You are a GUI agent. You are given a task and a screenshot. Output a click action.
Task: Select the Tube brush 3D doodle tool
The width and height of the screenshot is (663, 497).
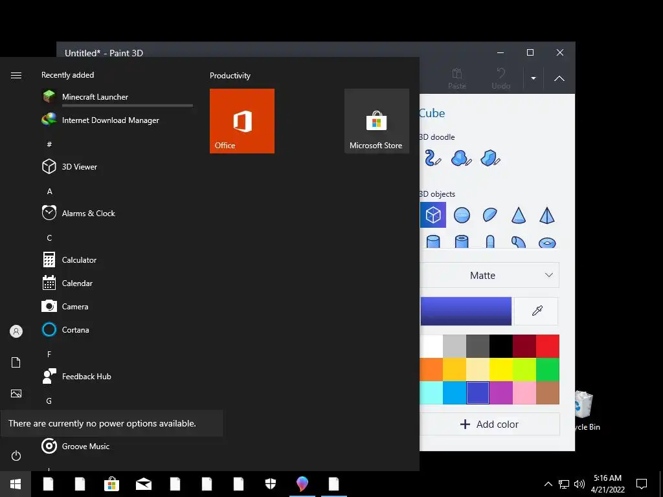click(x=433, y=158)
